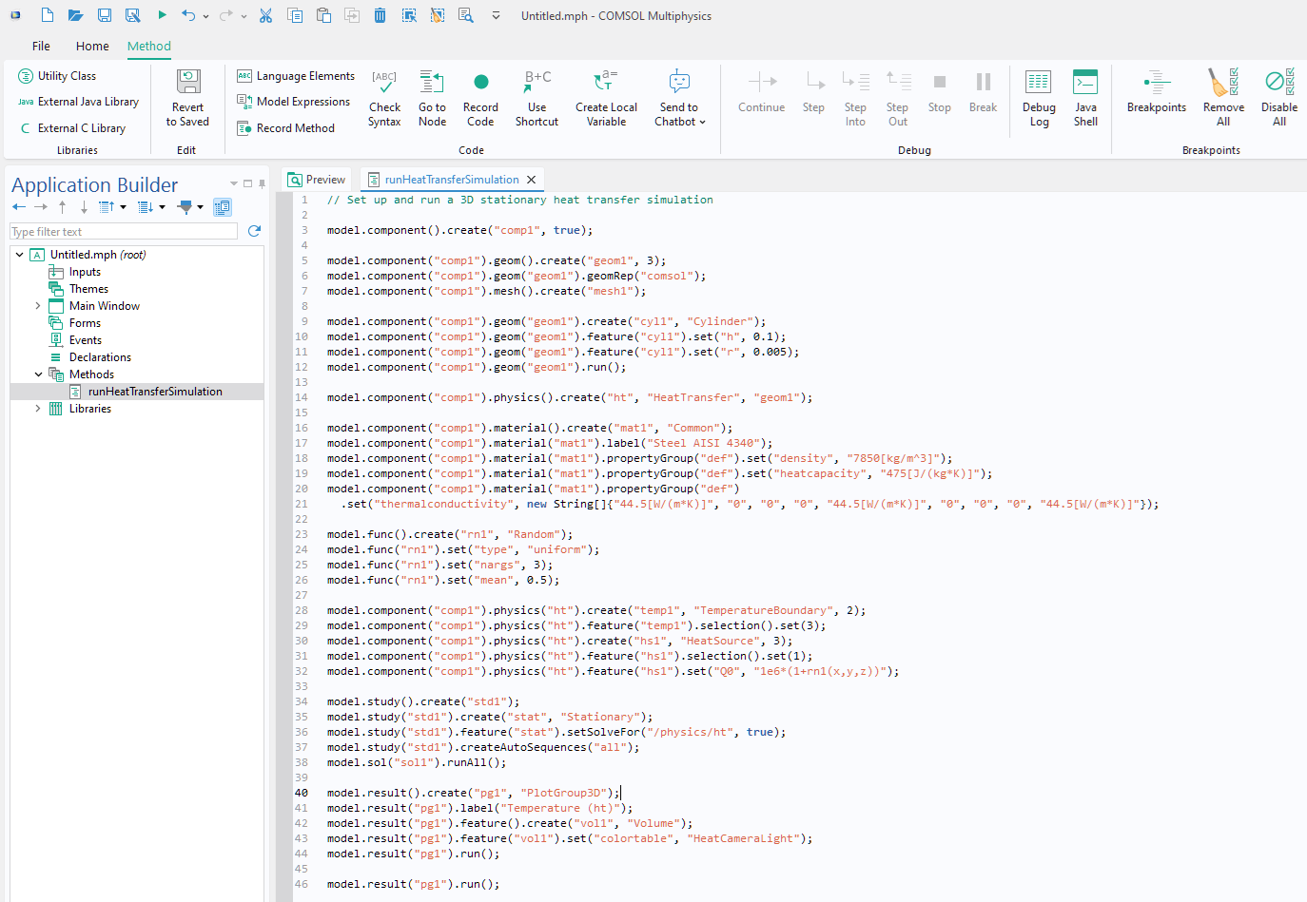Screen dimensions: 1307x902
Task: Click the Type filter text field
Action: pyautogui.click(x=124, y=231)
